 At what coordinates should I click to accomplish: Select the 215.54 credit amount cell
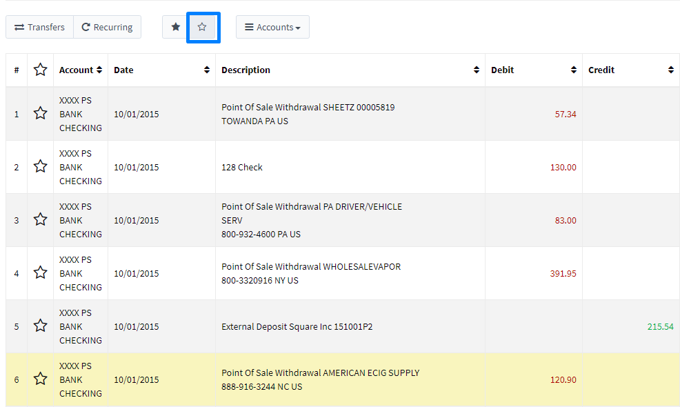coord(661,327)
